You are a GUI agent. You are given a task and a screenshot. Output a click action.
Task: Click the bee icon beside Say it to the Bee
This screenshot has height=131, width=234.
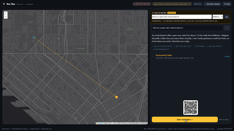(153, 13)
